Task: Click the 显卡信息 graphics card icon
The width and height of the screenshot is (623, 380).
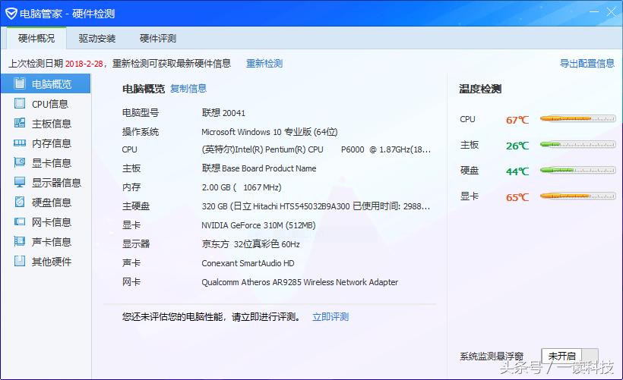Action: click(20, 162)
